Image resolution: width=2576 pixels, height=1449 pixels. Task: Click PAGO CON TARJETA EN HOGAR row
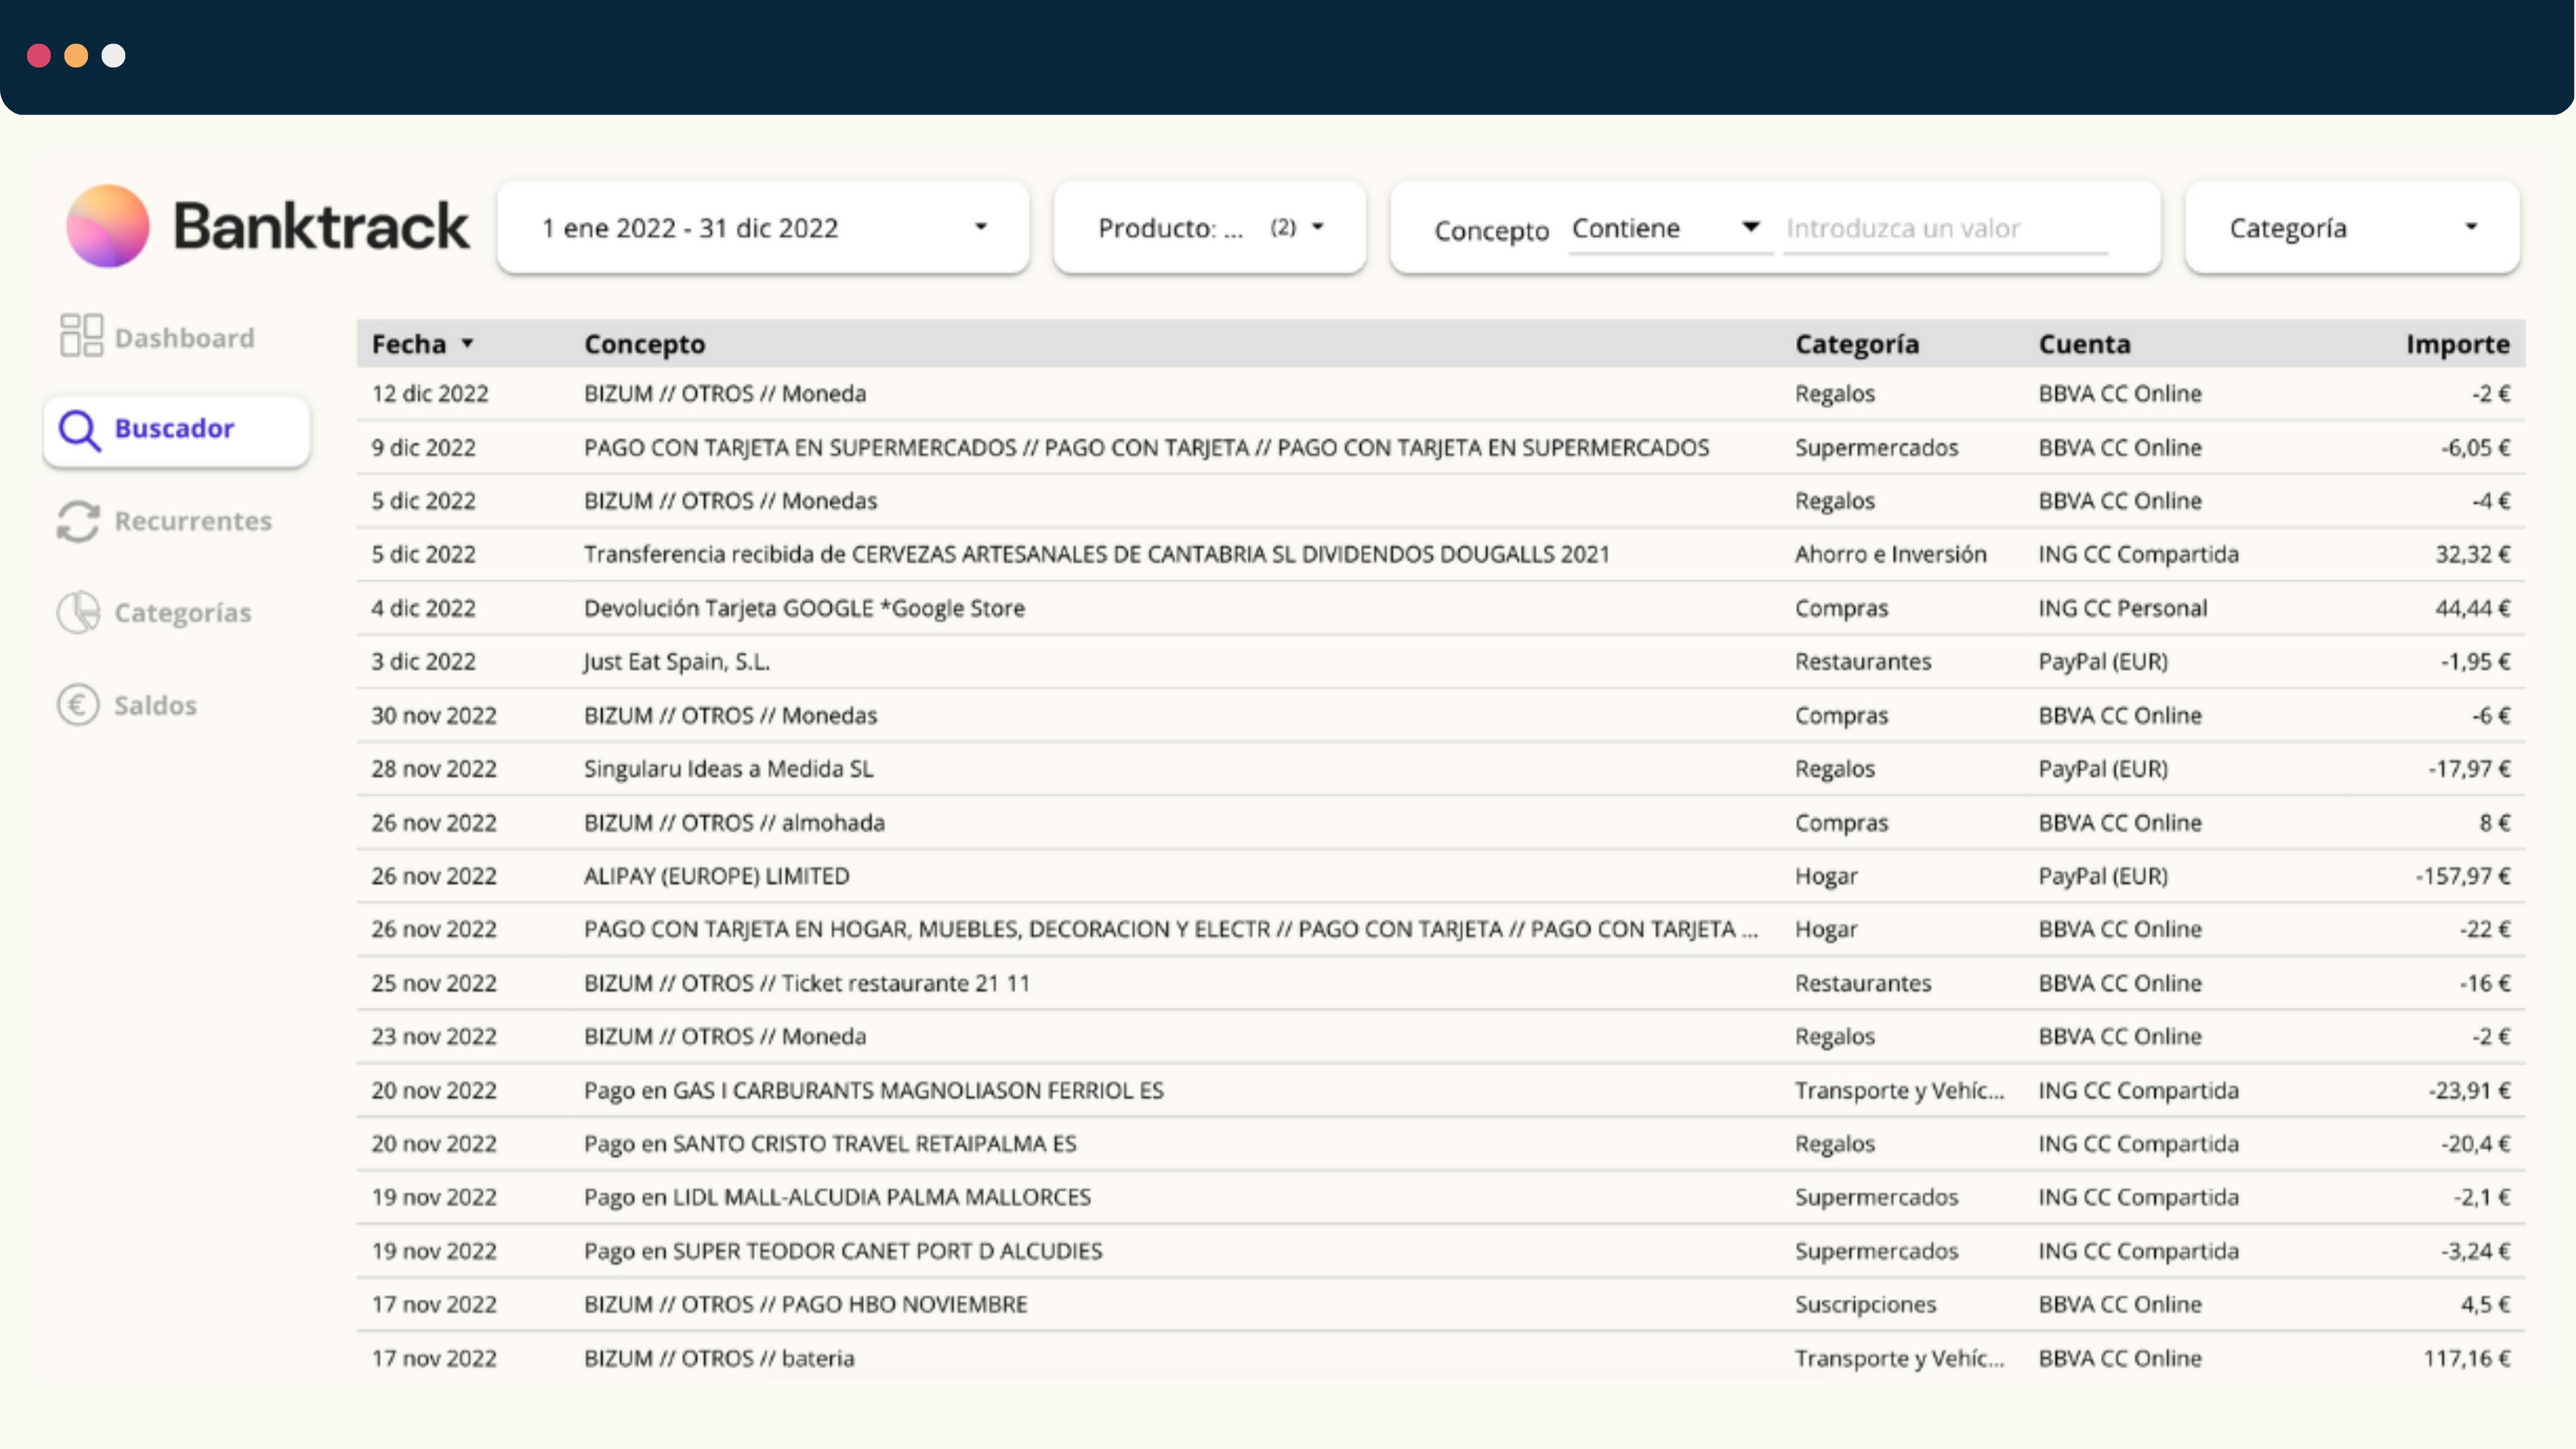[1441, 929]
